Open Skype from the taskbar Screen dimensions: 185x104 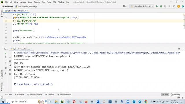[134, 101]
